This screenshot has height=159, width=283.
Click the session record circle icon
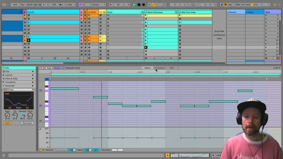(164, 5)
